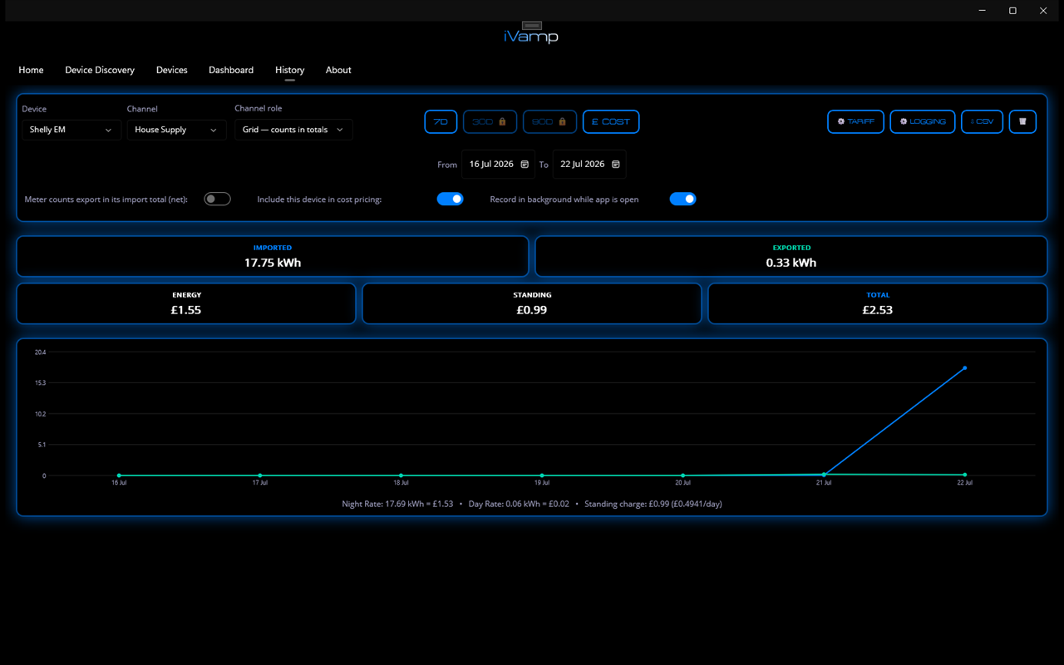Screen dimensions: 1064x665
Task: Maximize the iVamp window
Action: coord(1012,11)
